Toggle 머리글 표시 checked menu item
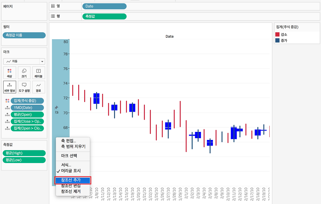 pos(71,171)
